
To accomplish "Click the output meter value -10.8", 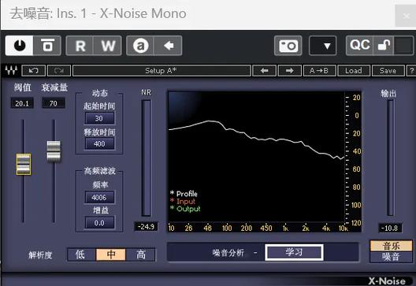I will [x=390, y=228].
